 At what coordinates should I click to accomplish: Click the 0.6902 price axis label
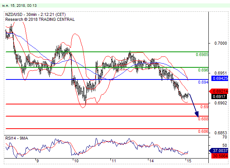[x=221, y=103]
